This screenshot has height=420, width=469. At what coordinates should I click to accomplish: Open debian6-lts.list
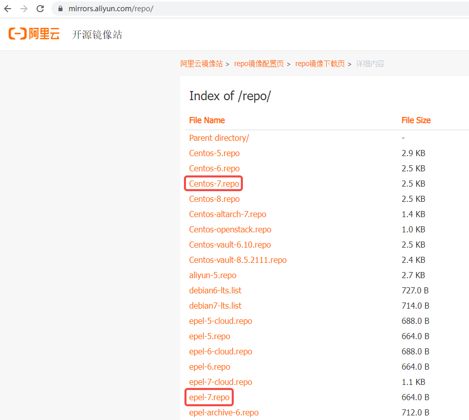[x=215, y=291]
